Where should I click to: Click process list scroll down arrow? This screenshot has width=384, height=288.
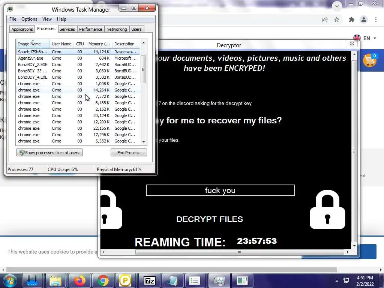[144, 142]
